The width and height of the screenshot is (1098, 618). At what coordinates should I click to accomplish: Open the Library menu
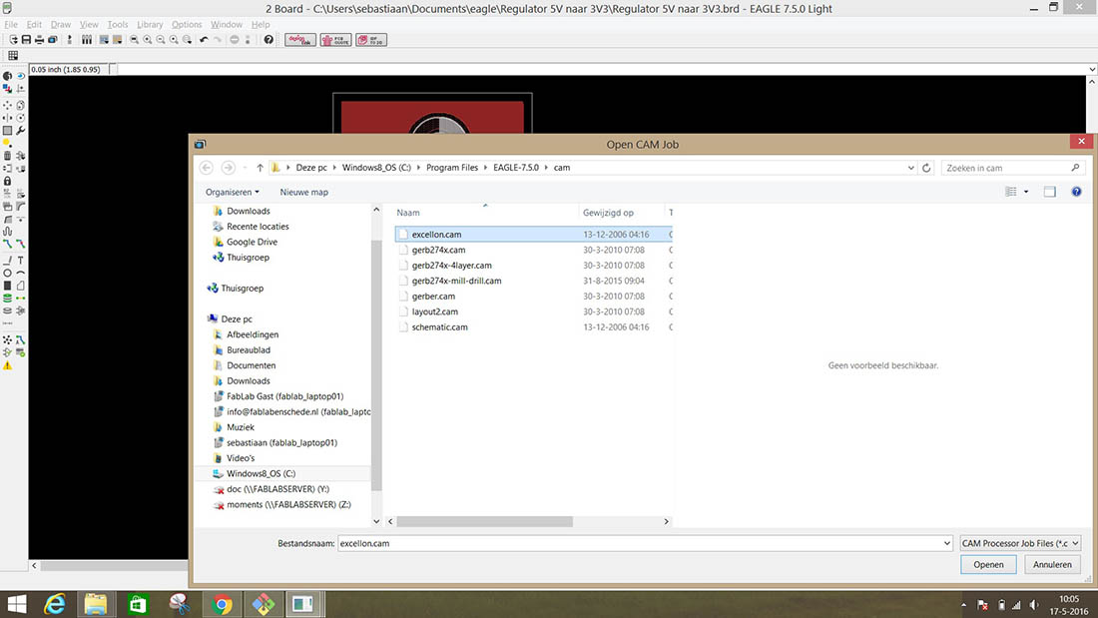pos(150,25)
